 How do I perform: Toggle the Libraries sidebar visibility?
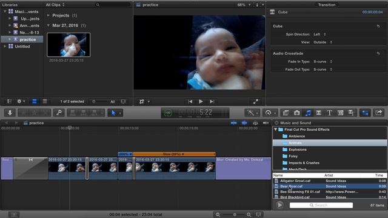pyautogui.click(x=9, y=101)
